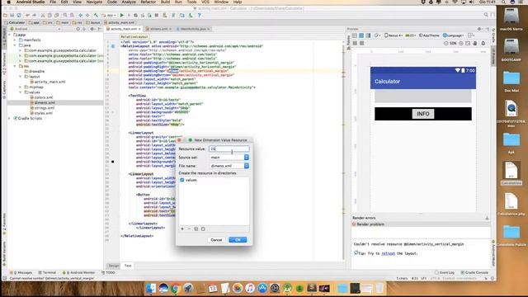Click the notification bell icon in Preview
528x297 pixels.
[x=483, y=43]
